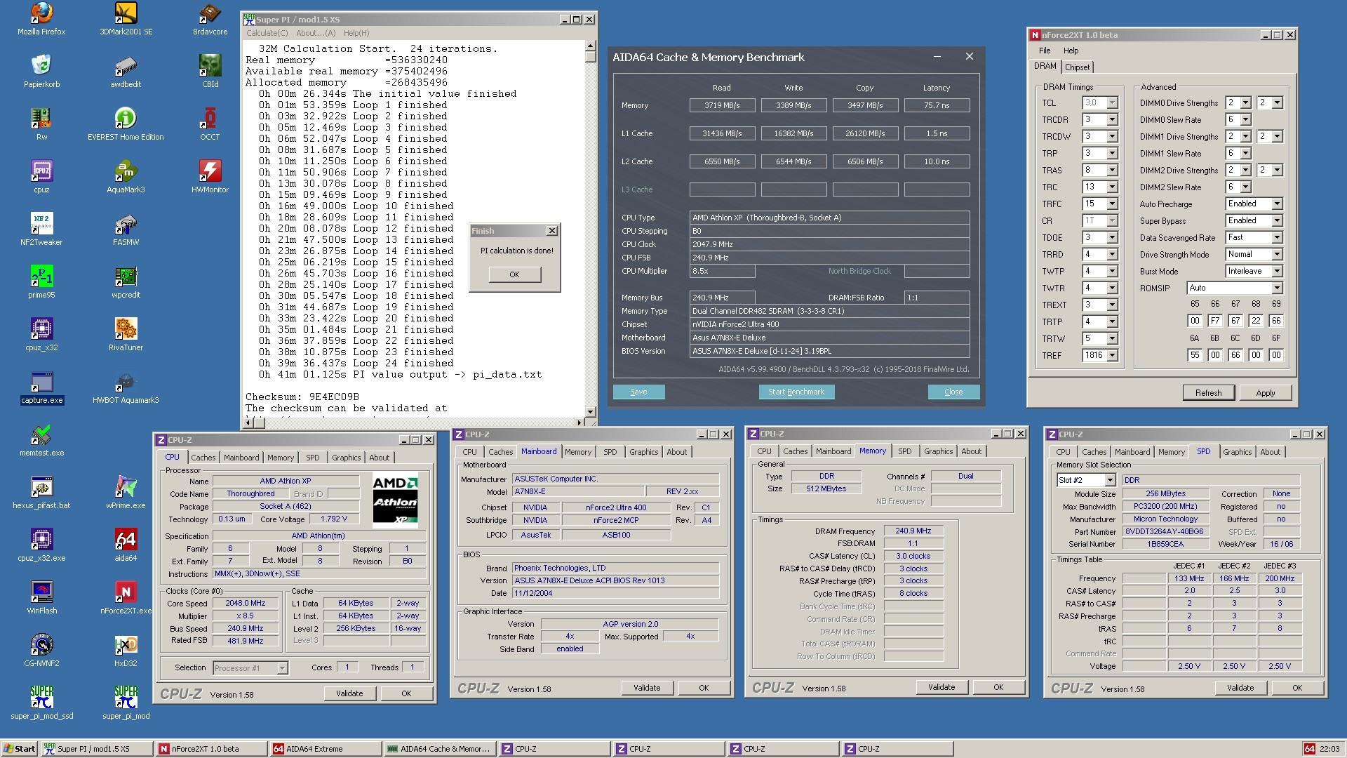Click the AIDA64 tray icon
The width and height of the screenshot is (1347, 758).
point(1309,749)
